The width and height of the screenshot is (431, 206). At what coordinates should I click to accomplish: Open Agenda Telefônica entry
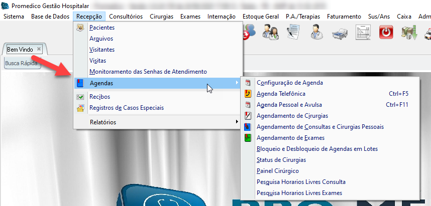(x=281, y=94)
